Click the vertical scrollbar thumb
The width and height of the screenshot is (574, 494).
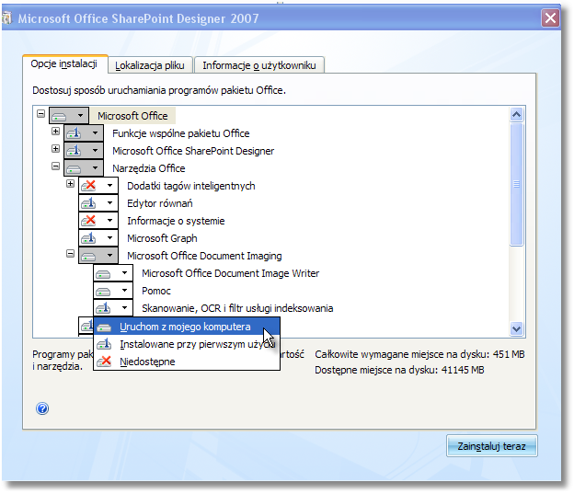coord(517,185)
